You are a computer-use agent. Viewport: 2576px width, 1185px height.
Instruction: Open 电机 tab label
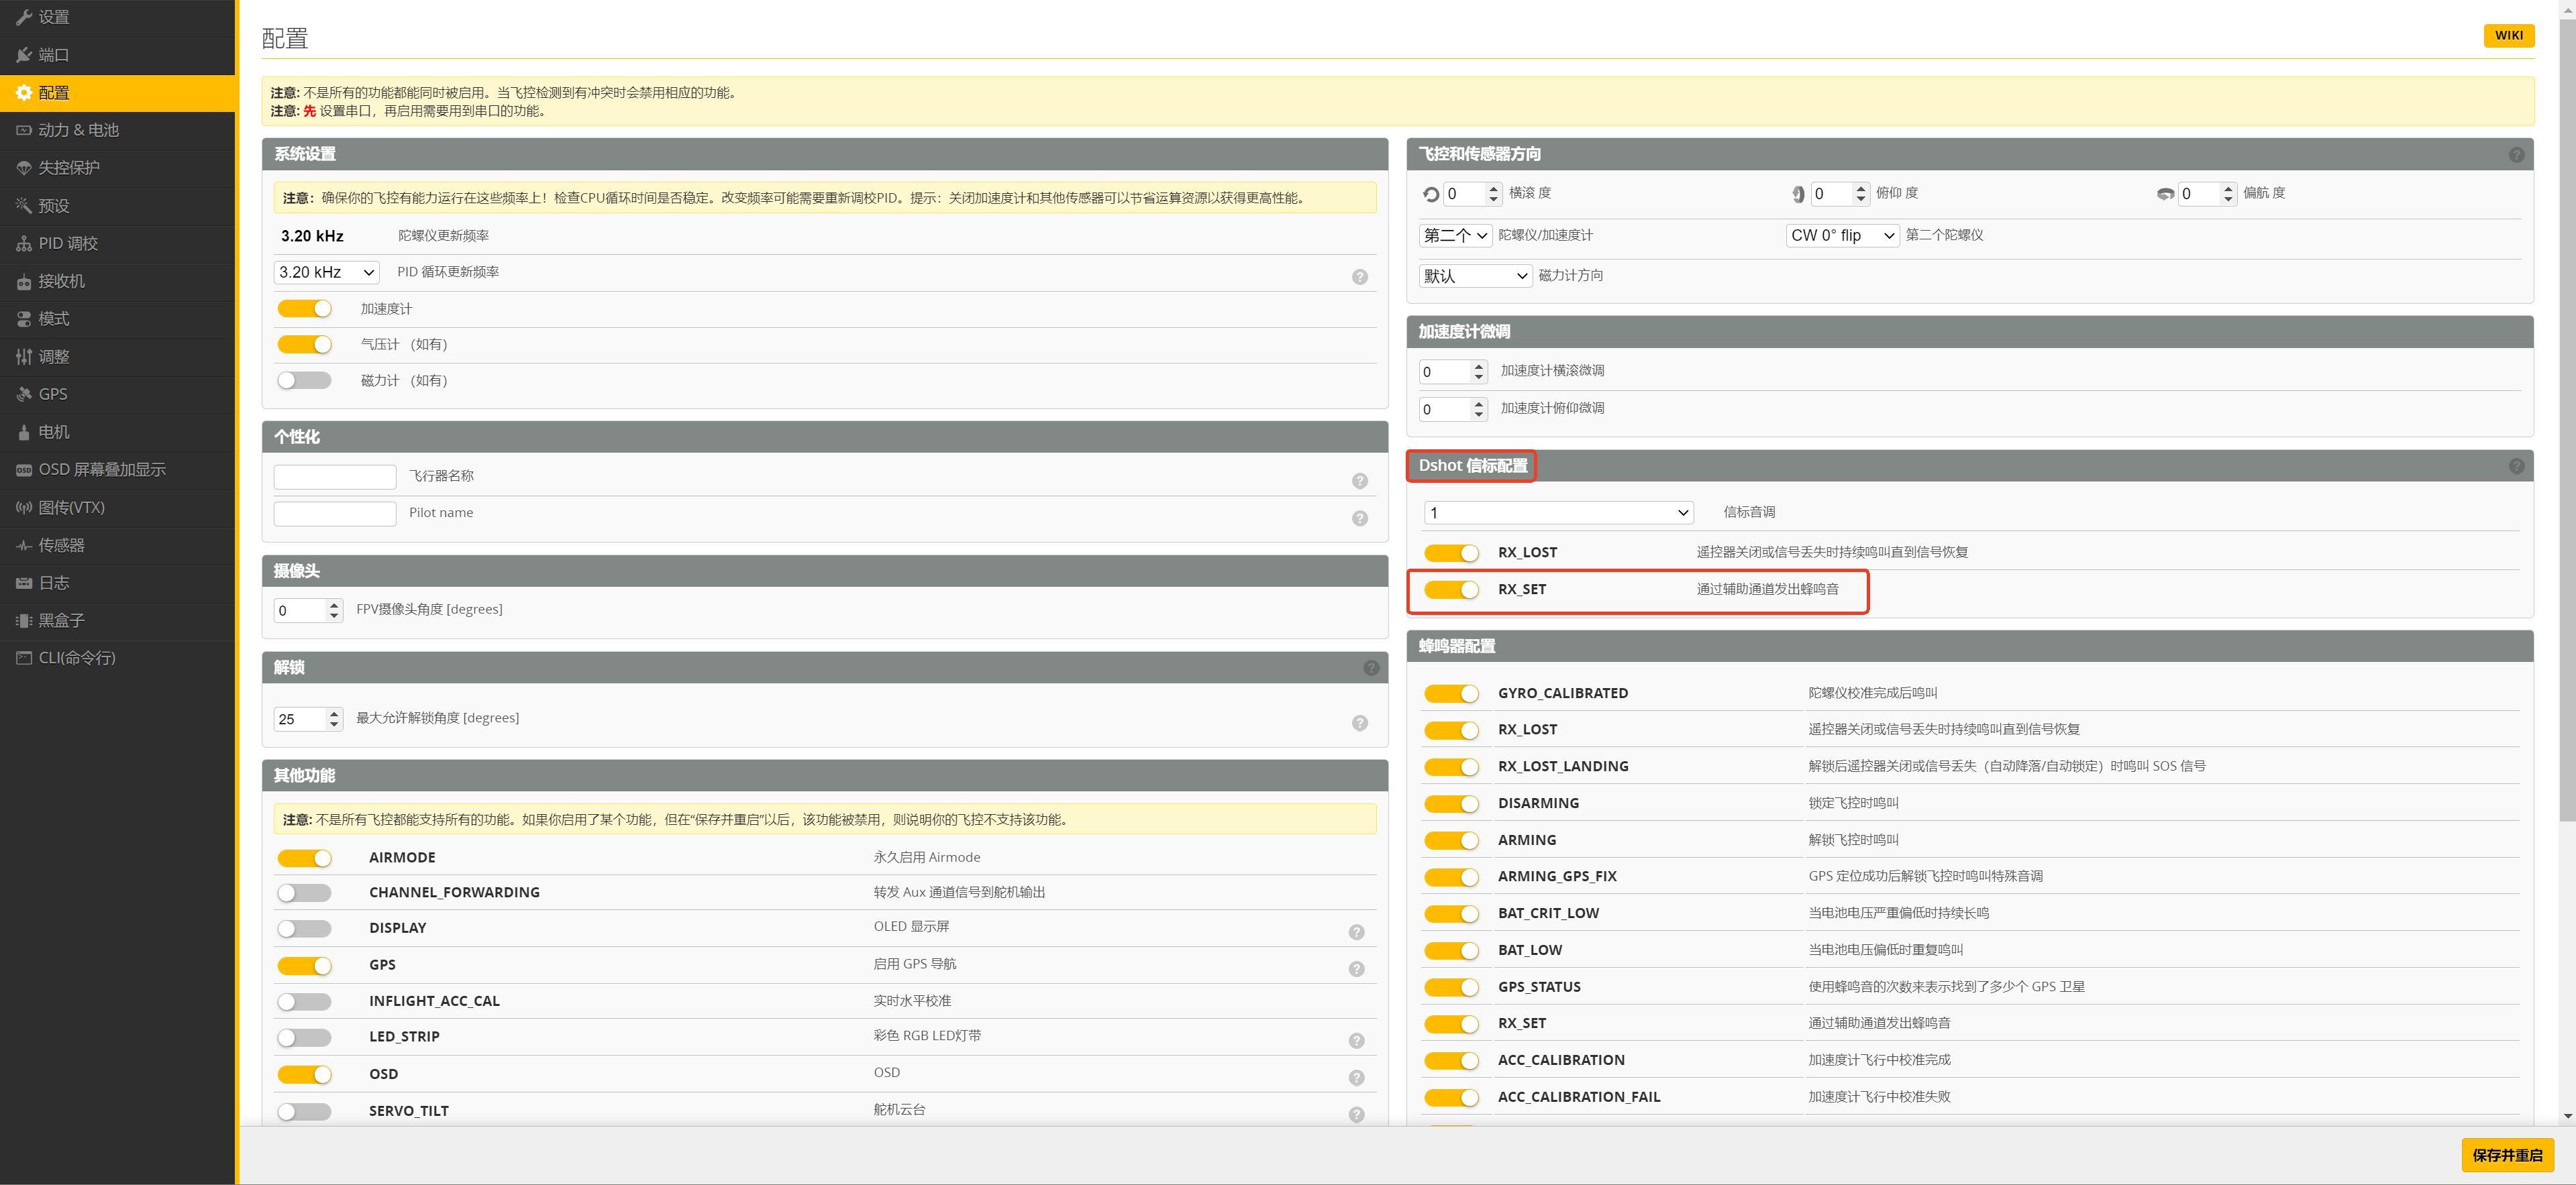click(54, 433)
